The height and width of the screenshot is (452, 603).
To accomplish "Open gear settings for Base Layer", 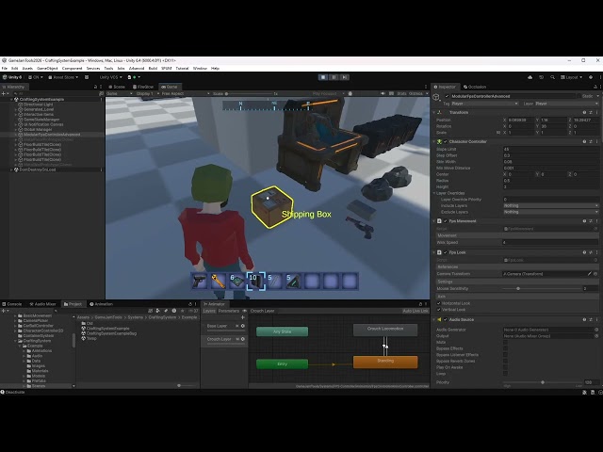I will [x=243, y=326].
